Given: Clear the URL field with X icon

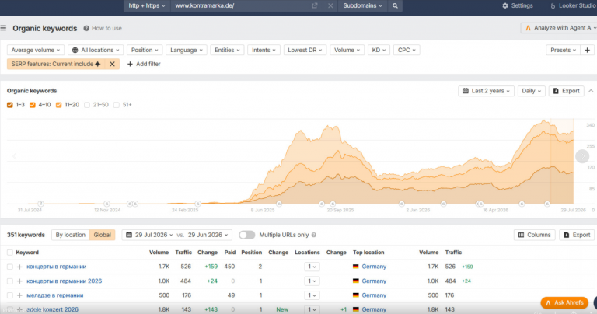Looking at the screenshot, I should (330, 5).
